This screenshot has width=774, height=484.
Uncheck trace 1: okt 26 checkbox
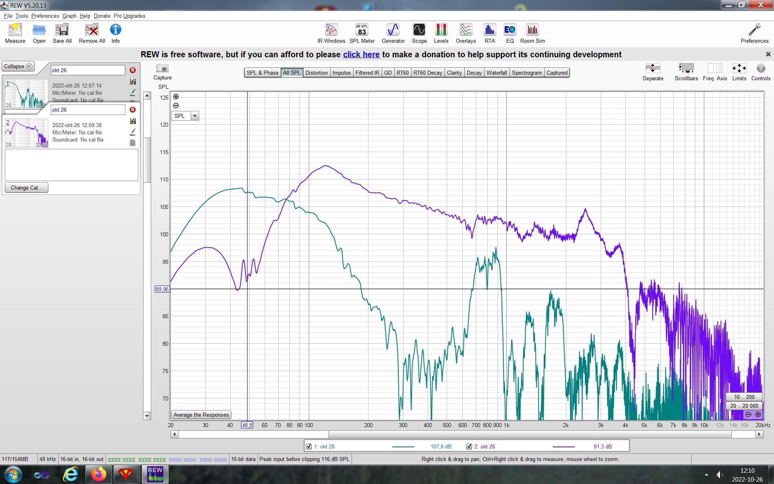[x=309, y=446]
